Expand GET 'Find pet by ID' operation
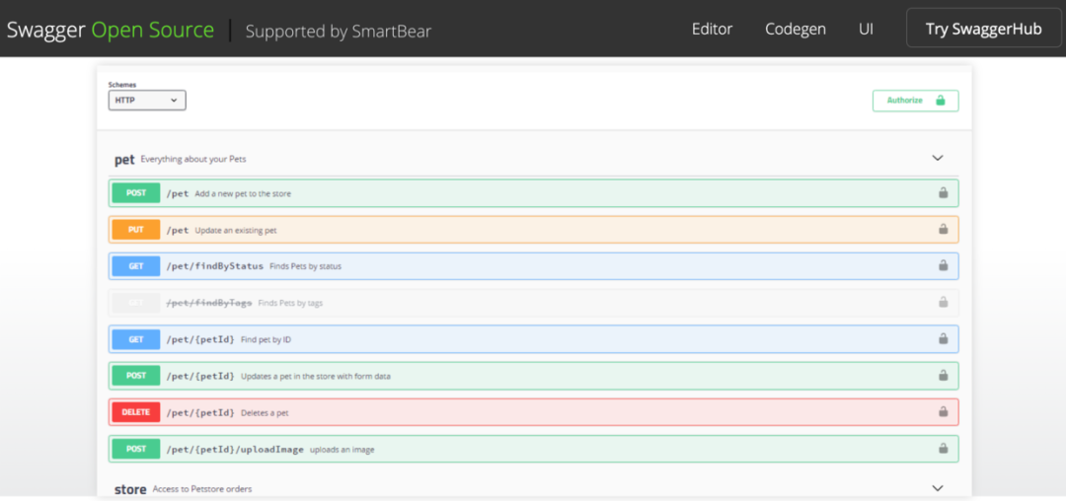This screenshot has width=1066, height=501. pos(534,338)
